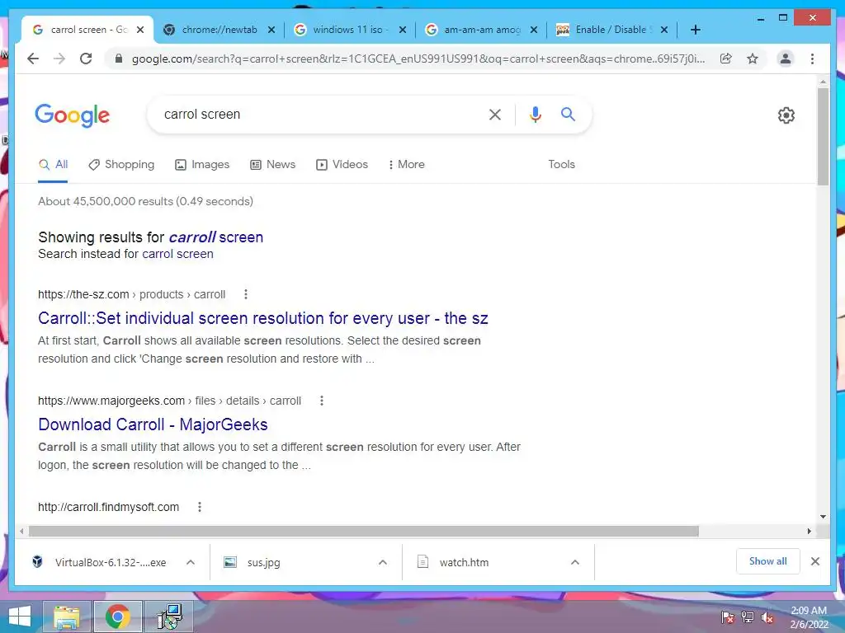Open File Explorer from the taskbar
Image resolution: width=845 pixels, height=633 pixels.
point(67,617)
